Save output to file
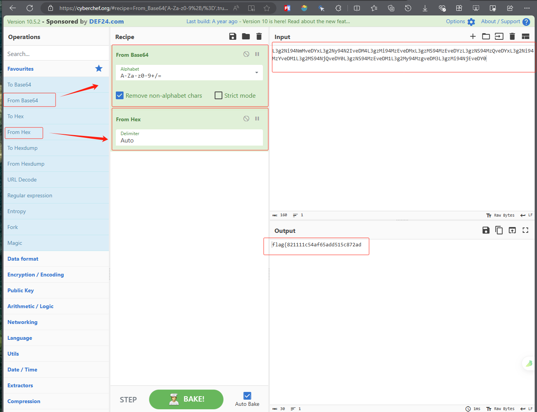 (486, 230)
